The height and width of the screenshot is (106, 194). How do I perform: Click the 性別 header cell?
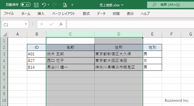point(152,47)
